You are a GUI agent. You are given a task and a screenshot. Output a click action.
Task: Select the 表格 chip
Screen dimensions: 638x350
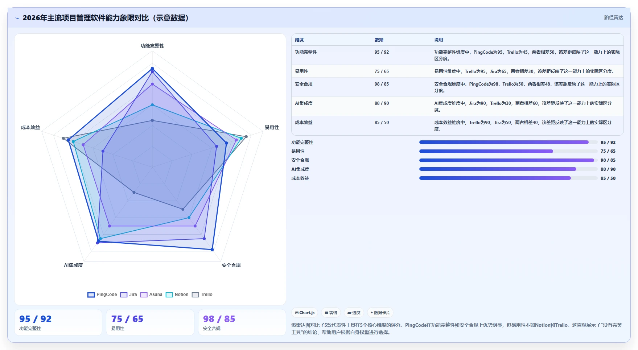[x=331, y=313]
